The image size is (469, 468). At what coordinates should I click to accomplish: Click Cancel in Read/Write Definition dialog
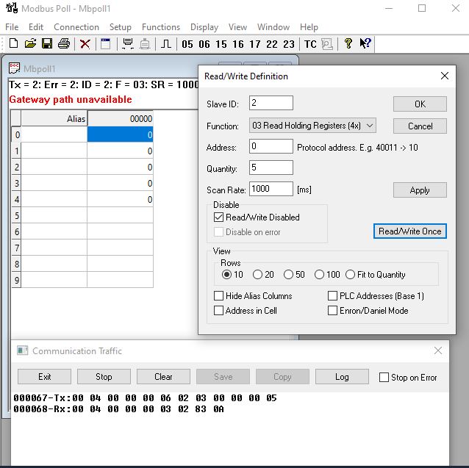420,126
